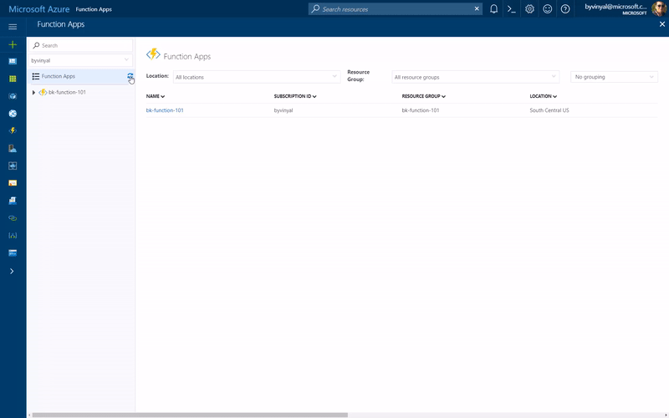Sort by the NAME column header
669x418 pixels.
pos(156,96)
